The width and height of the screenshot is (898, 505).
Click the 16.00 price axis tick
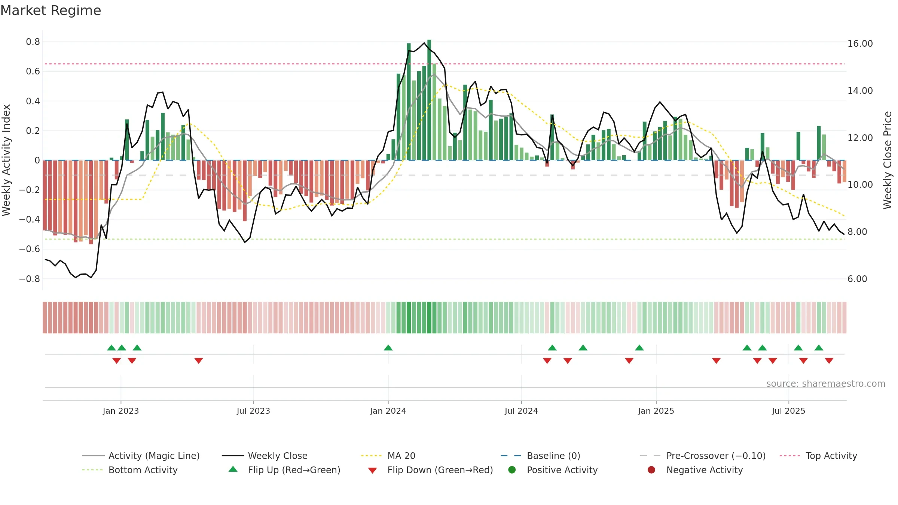tap(860, 43)
